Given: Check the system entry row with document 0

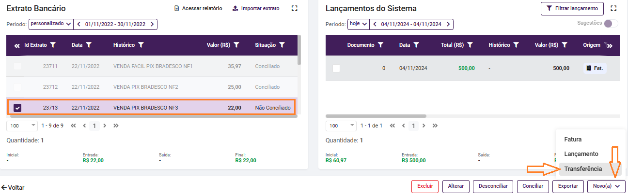Looking at the screenshot, I should 336,69.
